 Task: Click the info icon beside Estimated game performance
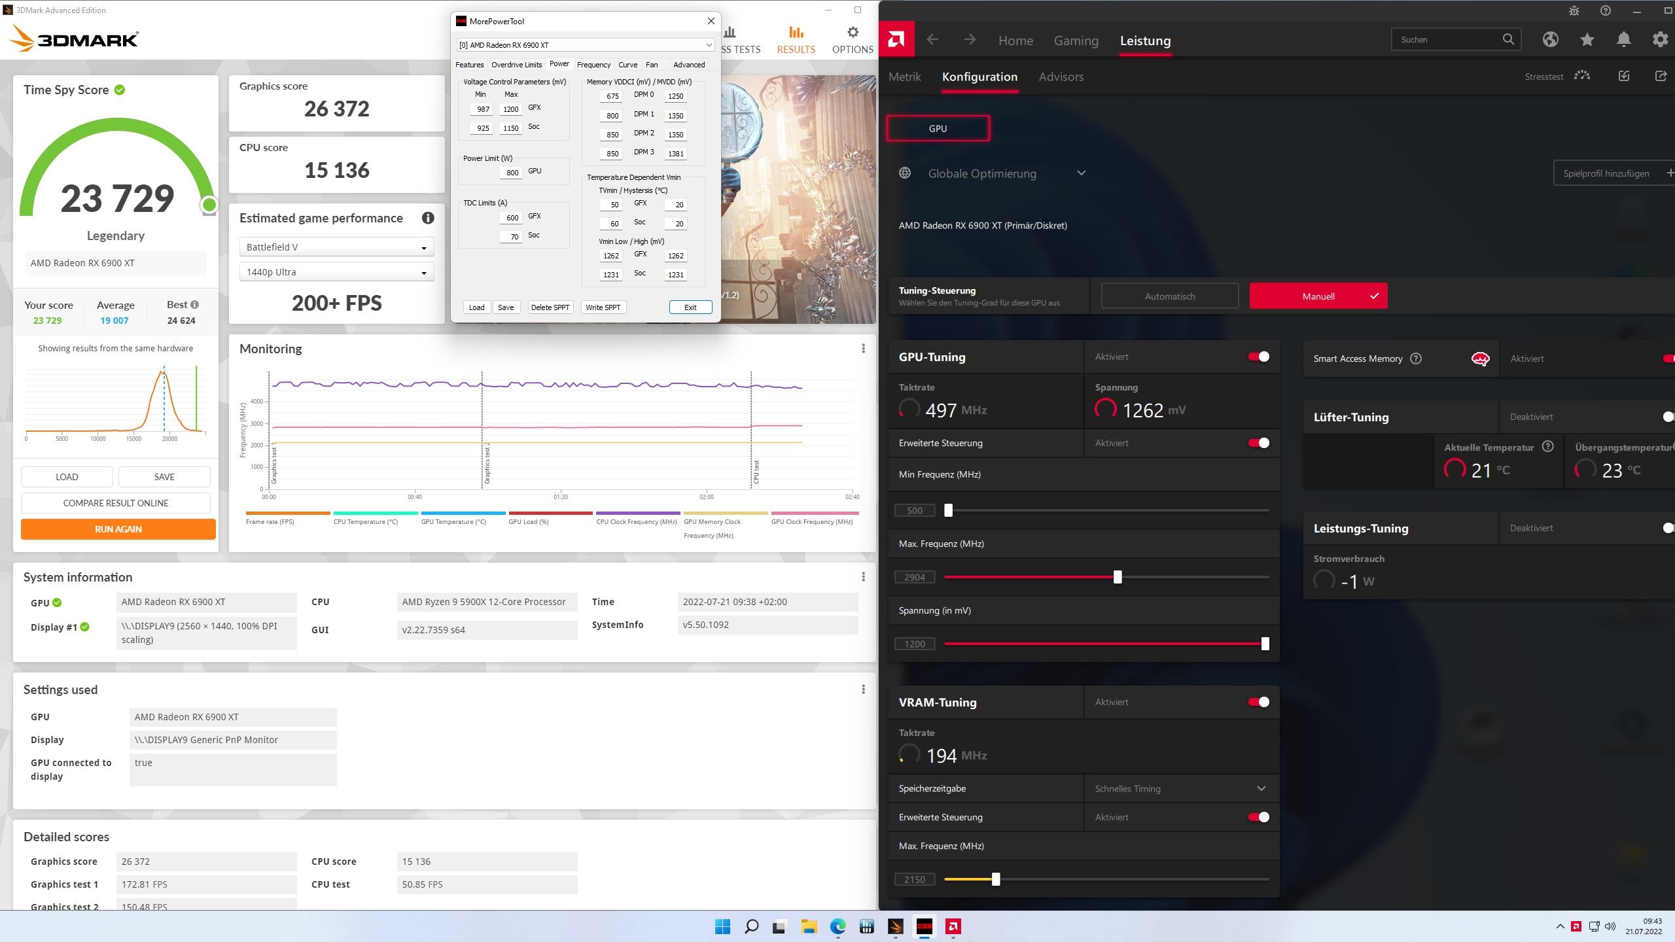[x=428, y=218]
